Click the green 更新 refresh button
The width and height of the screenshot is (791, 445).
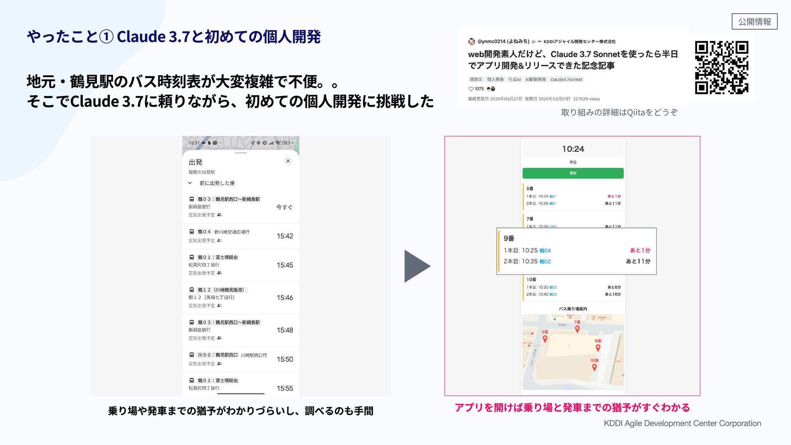[x=573, y=173]
